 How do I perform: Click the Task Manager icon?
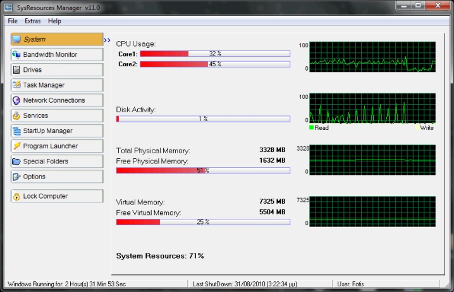tap(16, 85)
